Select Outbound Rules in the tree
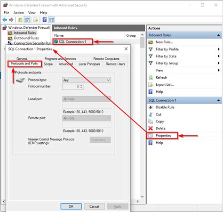This screenshot has height=212, width=223. click(26, 38)
